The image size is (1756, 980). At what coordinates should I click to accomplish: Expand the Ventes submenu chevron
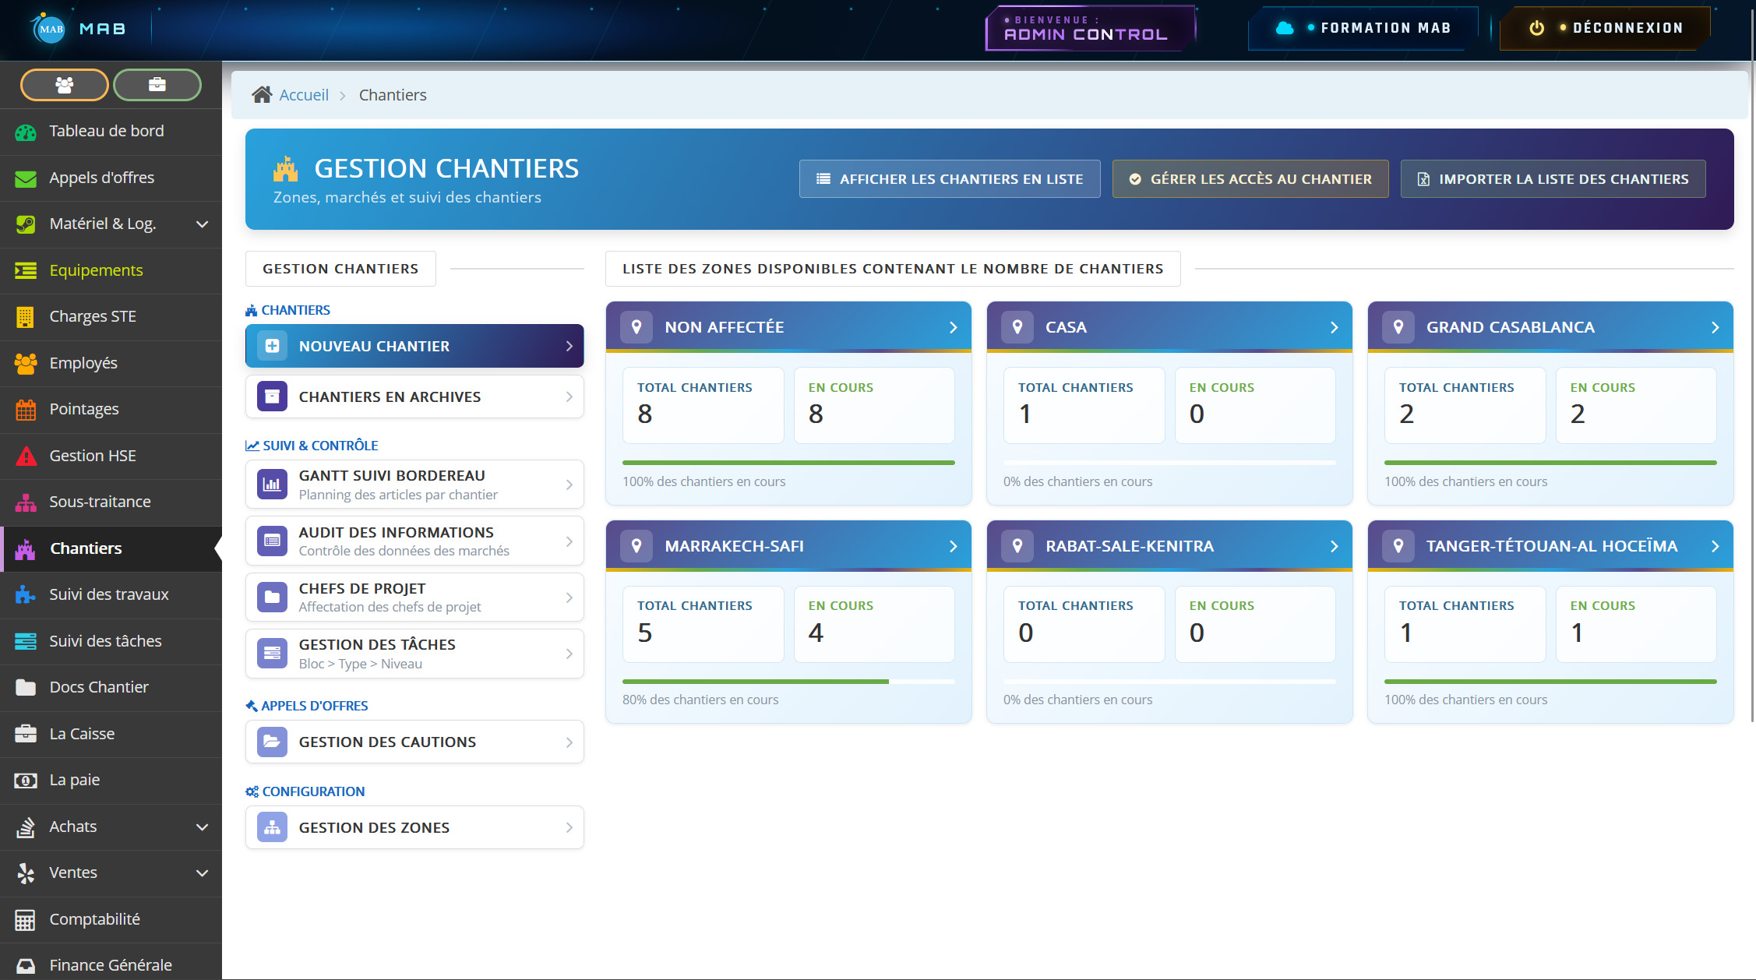203,873
